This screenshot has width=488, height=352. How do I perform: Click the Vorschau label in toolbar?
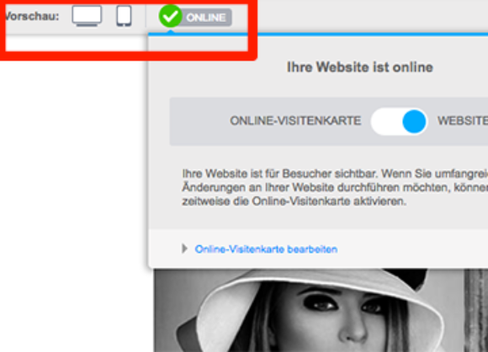coord(32,16)
